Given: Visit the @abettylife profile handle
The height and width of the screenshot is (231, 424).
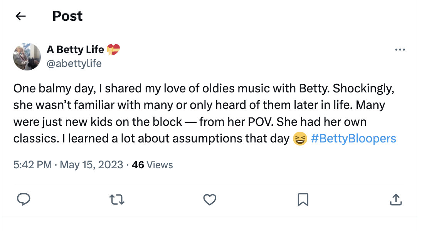Looking at the screenshot, I should click(x=74, y=63).
